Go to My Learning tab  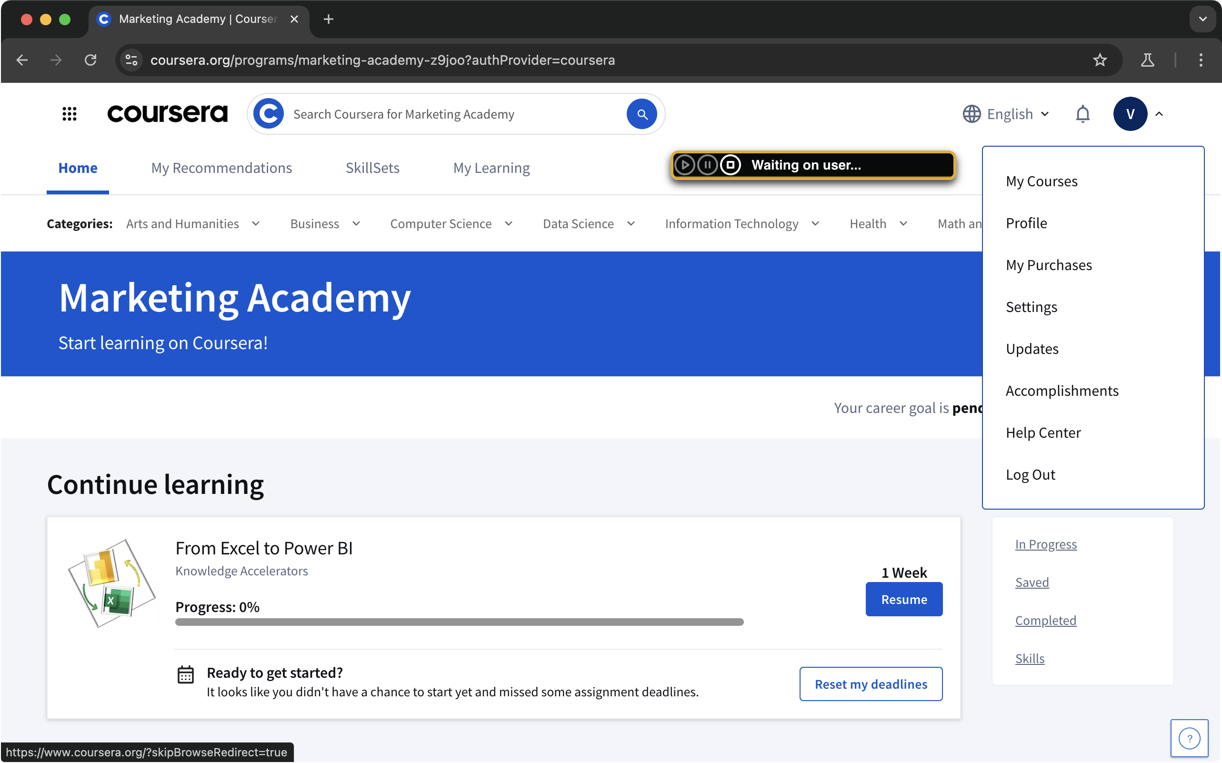click(x=491, y=168)
